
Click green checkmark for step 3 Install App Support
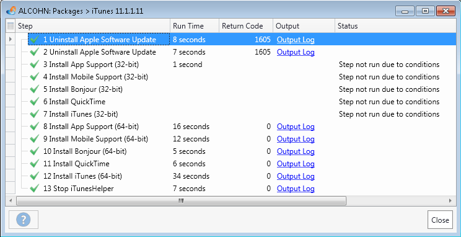pyautogui.click(x=35, y=65)
